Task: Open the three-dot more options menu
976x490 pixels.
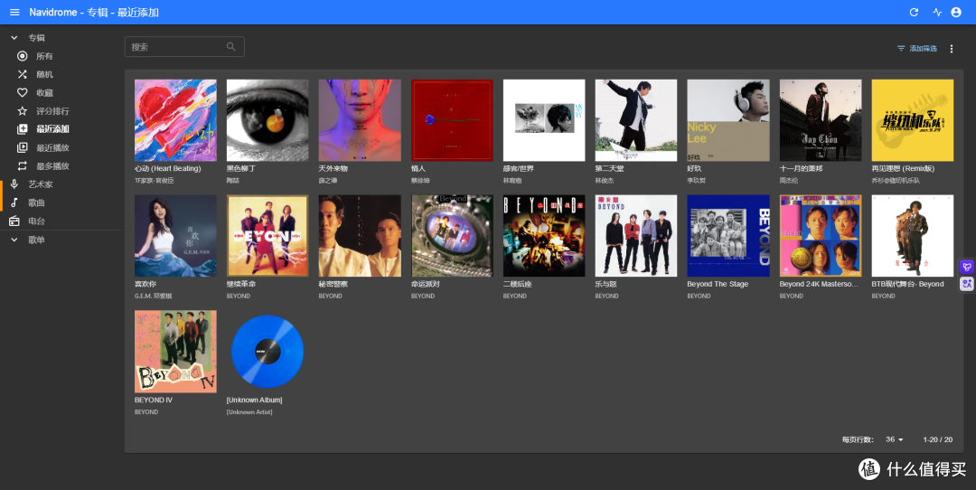Action: pos(951,49)
